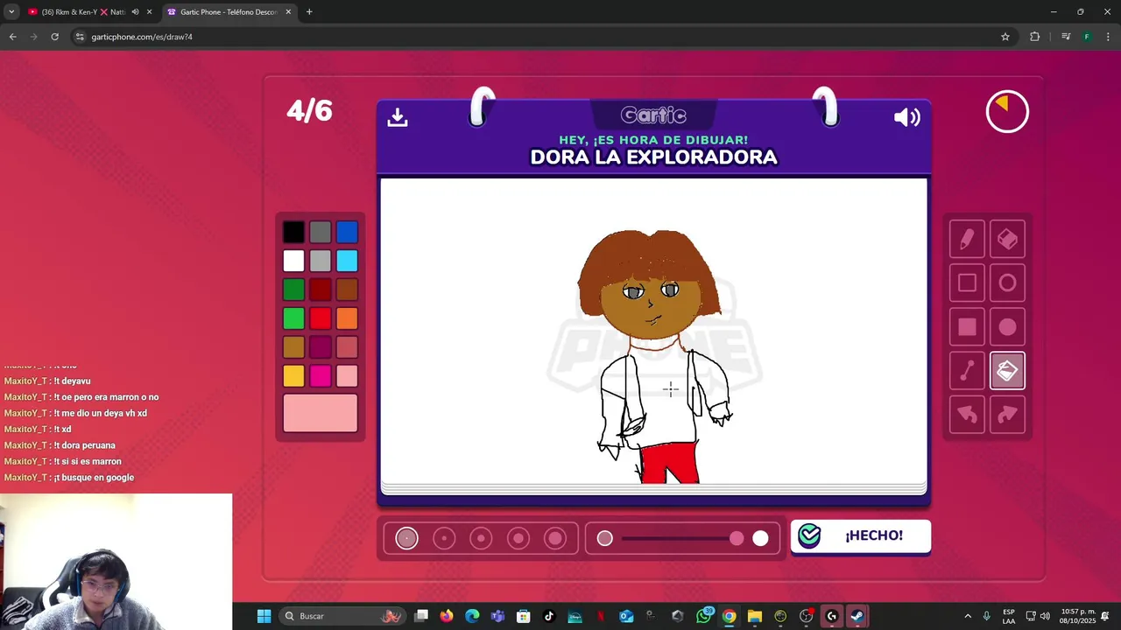The width and height of the screenshot is (1121, 630).
Task: Reload the current page
Action: coord(54,37)
